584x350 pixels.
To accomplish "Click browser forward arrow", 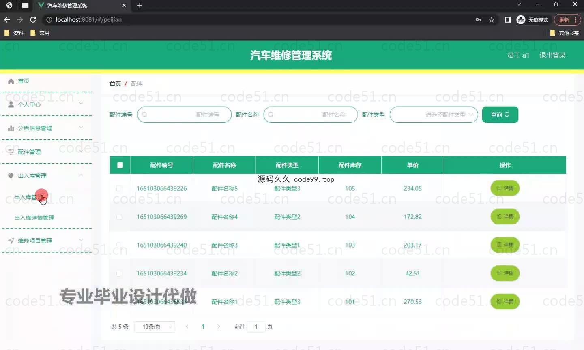I will (20, 19).
